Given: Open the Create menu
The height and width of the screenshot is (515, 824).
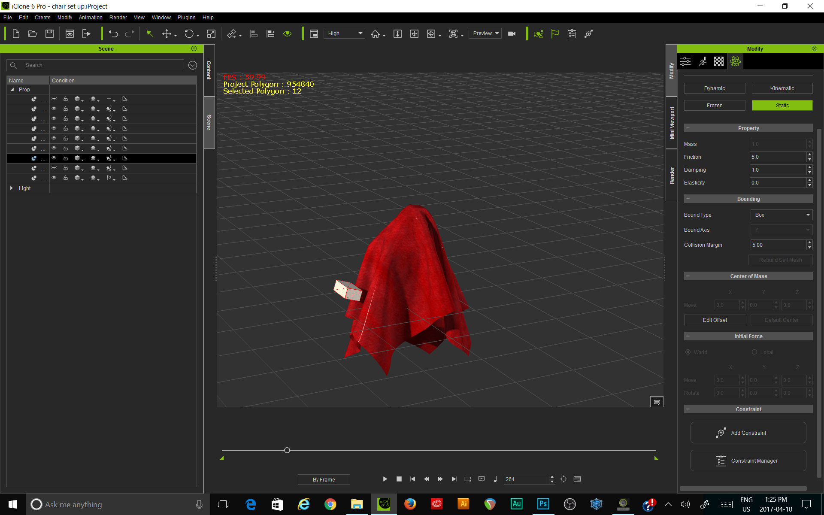Looking at the screenshot, I should click(x=42, y=18).
